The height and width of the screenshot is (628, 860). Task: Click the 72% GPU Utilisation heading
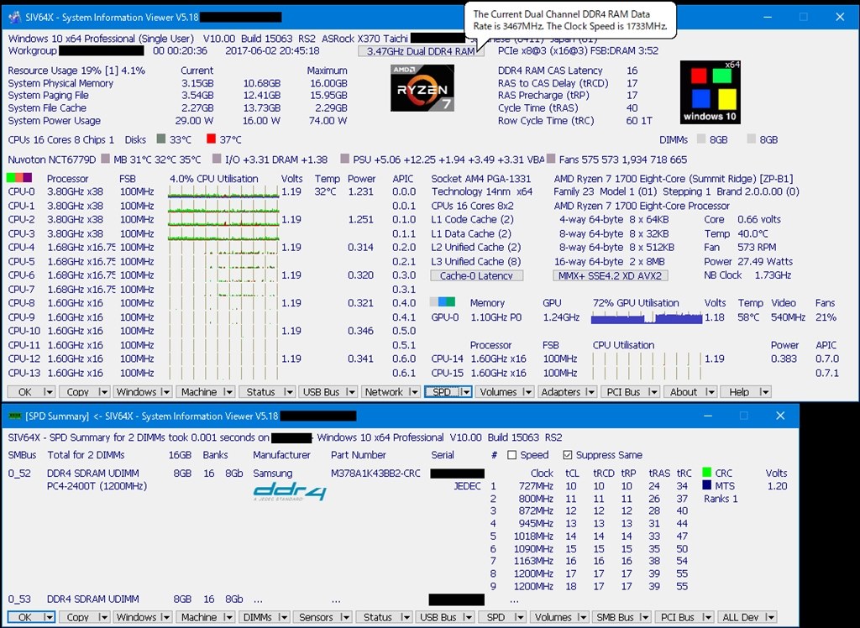tap(636, 303)
